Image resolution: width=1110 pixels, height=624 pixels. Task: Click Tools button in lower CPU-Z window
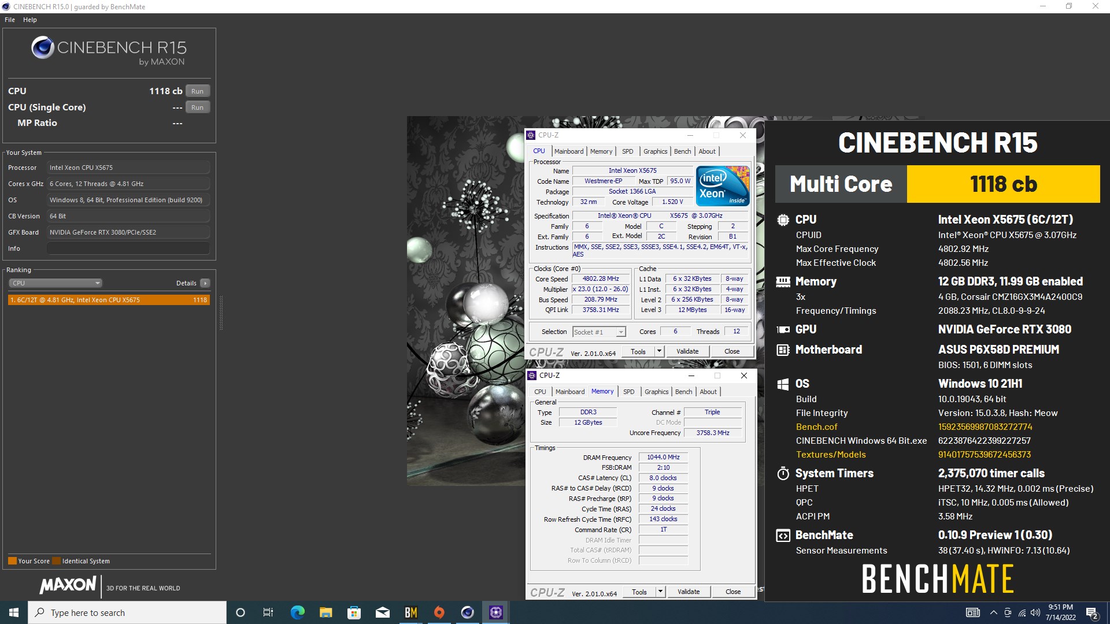[639, 592]
